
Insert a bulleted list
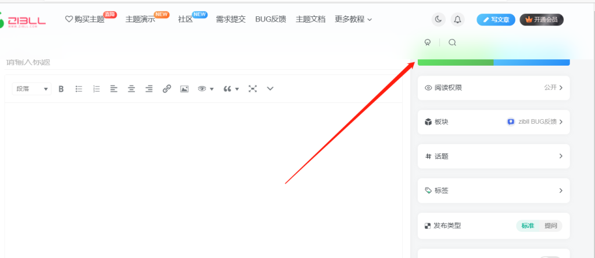point(79,89)
